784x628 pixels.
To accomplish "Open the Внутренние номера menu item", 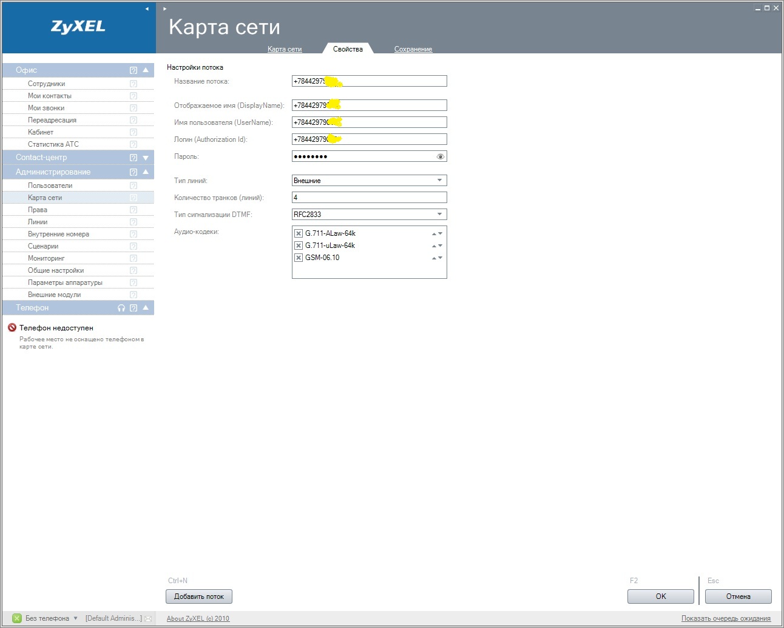I will click(58, 234).
